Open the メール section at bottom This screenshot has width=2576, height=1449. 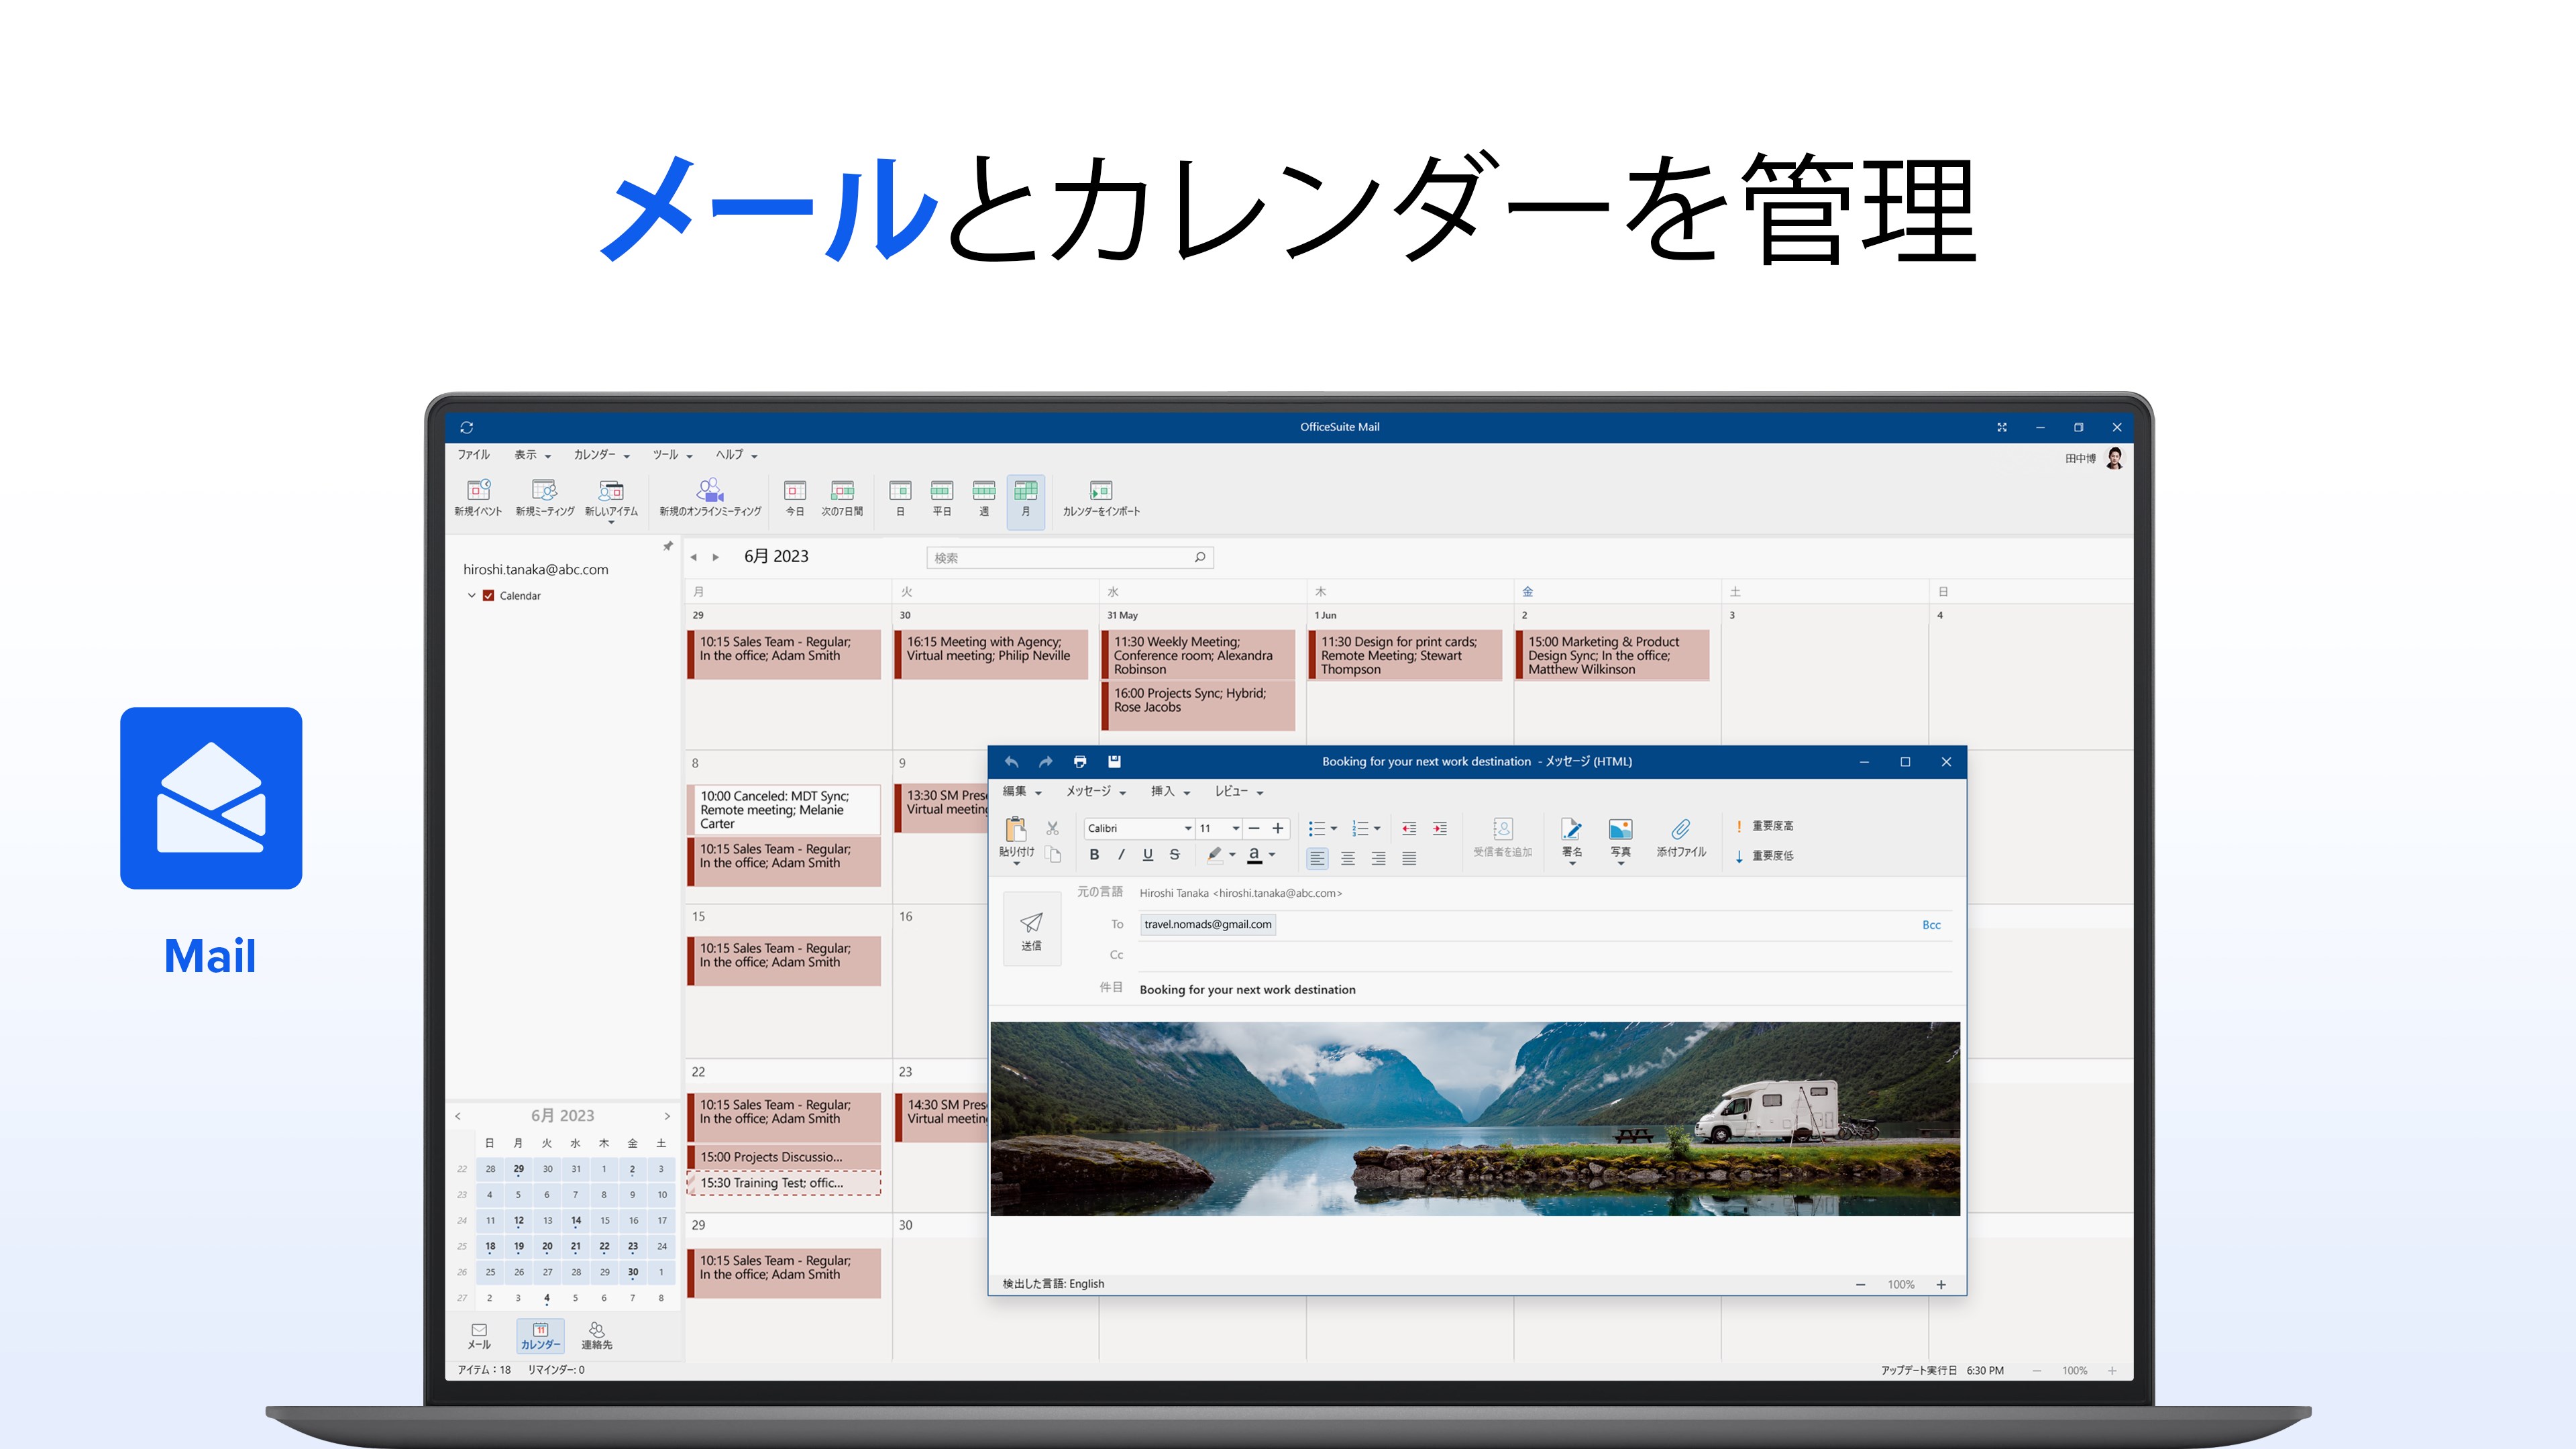(x=479, y=1336)
